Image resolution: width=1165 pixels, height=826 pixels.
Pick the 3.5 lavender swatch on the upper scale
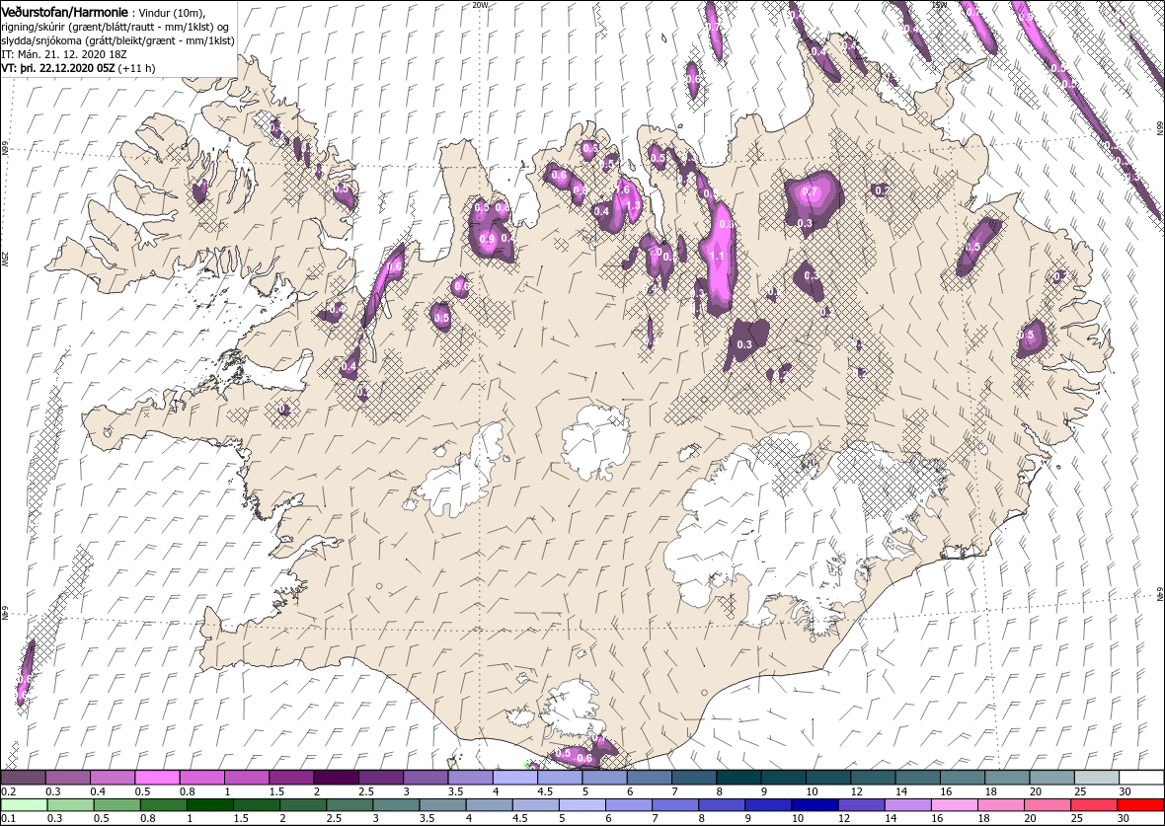[x=470, y=778]
